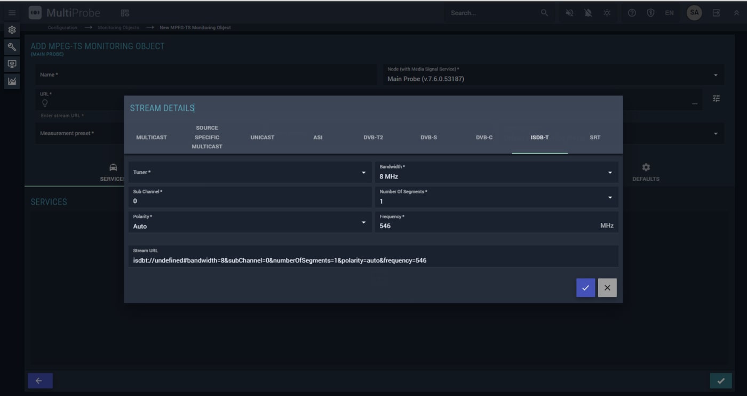Open the chart statistics icon in the sidebar
The height and width of the screenshot is (396, 747).
12,82
